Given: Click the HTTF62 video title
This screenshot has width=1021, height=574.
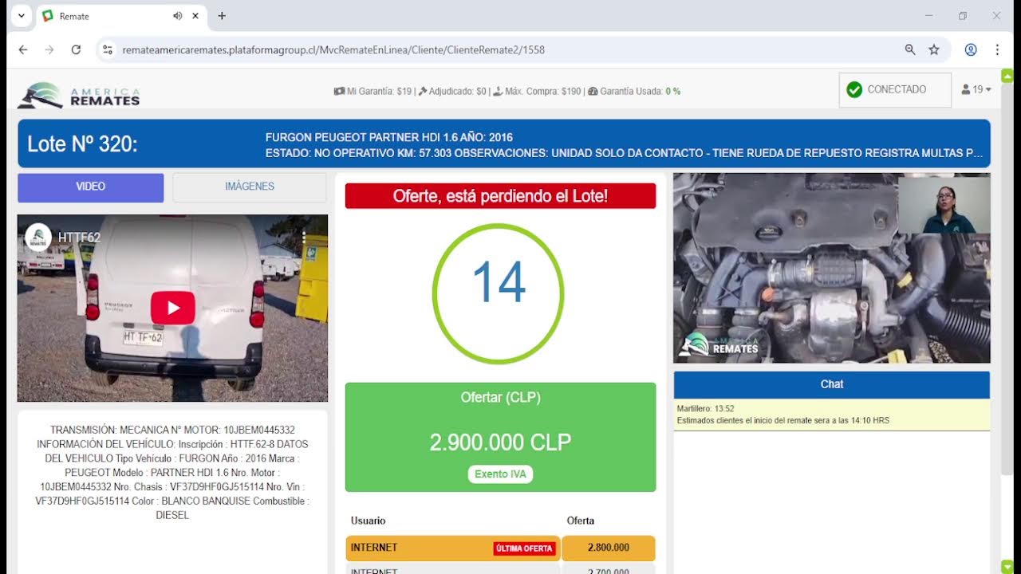Looking at the screenshot, I should (x=79, y=237).
